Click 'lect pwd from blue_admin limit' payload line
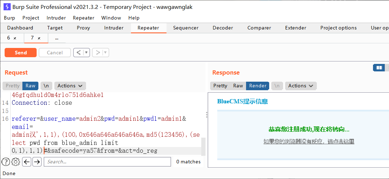Image resolution: width=389 pixels, height=179 pixels. point(65,143)
